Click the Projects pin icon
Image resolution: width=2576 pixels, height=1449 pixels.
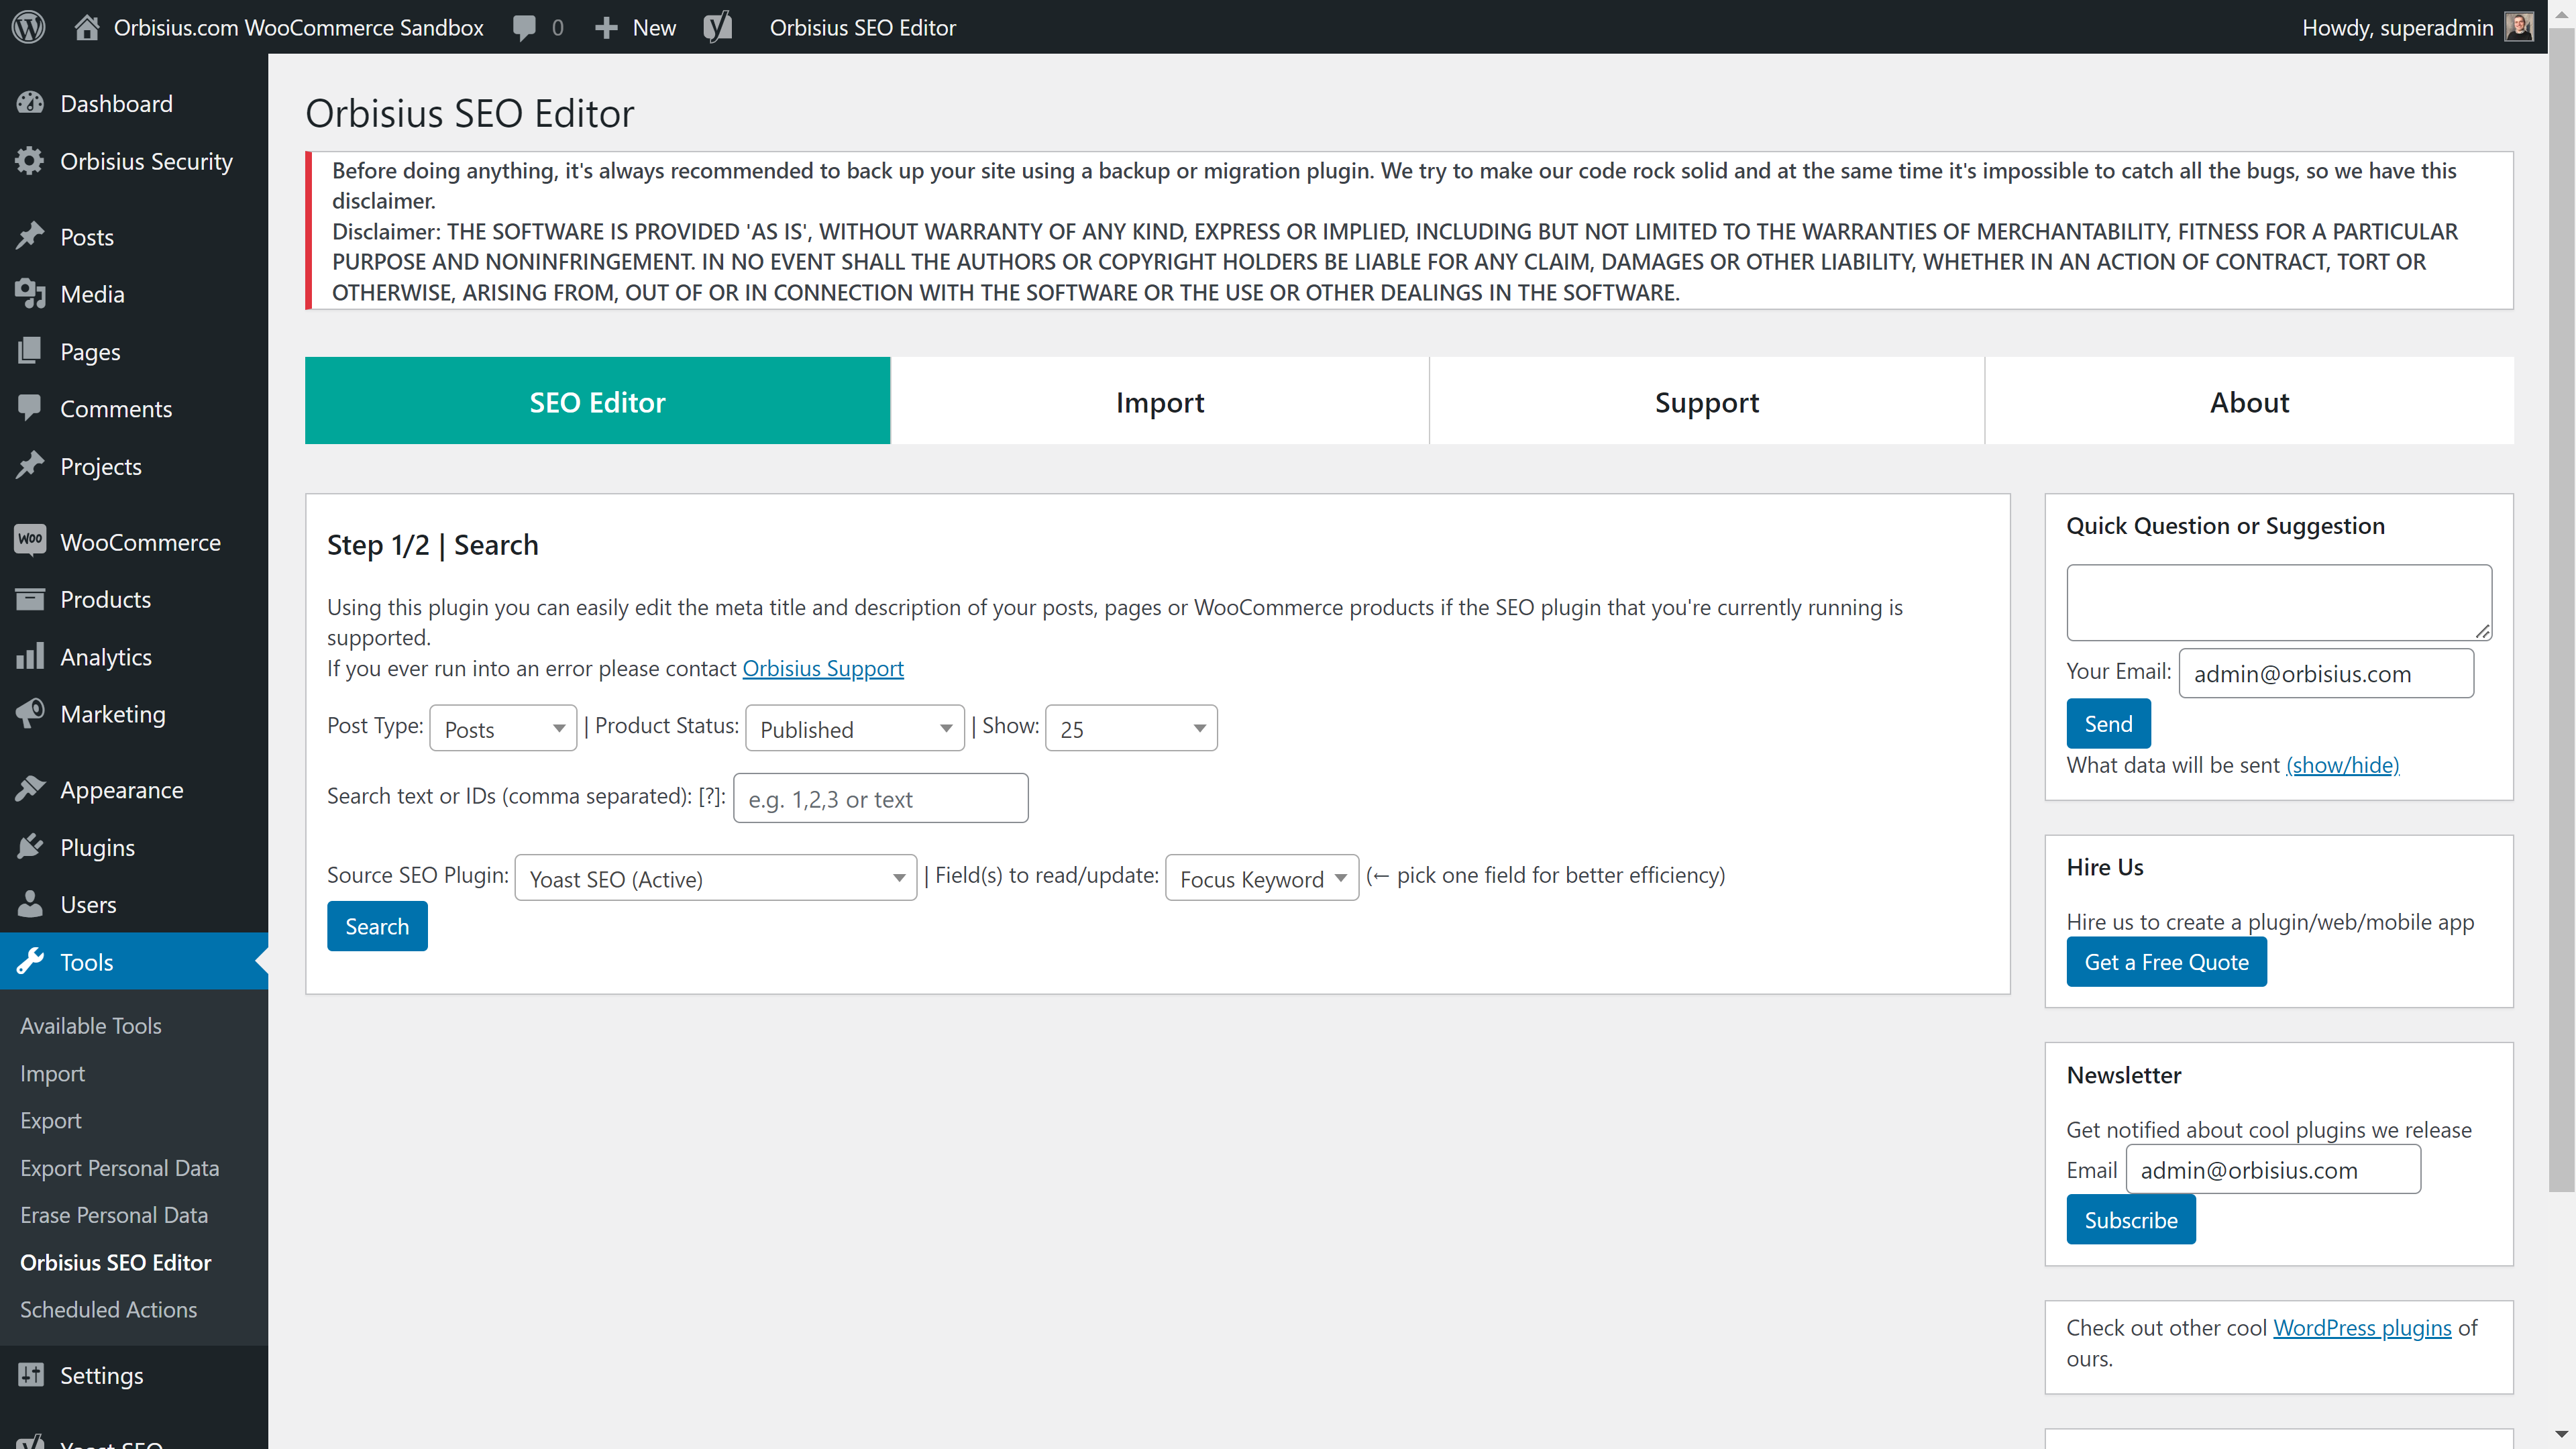(x=30, y=466)
